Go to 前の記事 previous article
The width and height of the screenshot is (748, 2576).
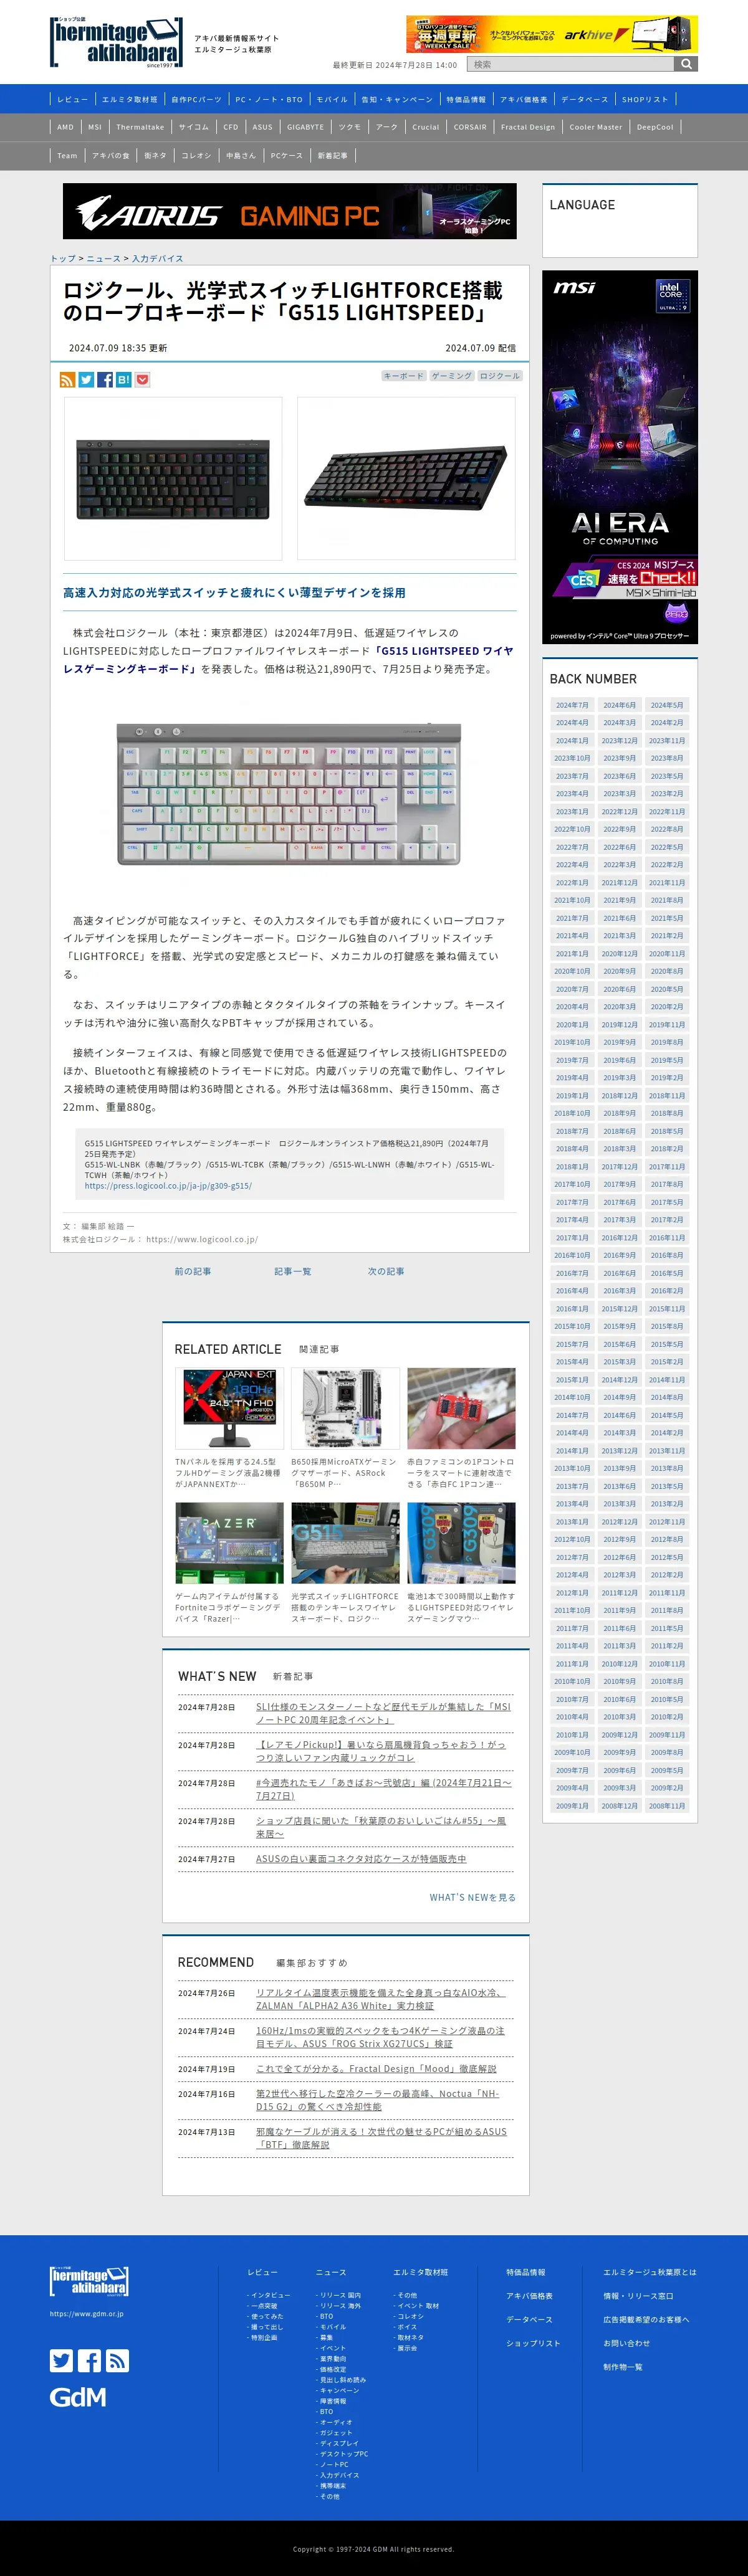pyautogui.click(x=193, y=1271)
